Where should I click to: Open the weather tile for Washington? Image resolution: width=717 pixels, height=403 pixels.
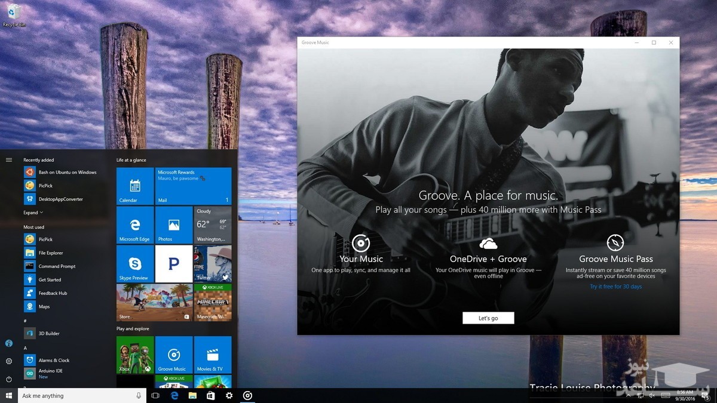[x=212, y=224]
